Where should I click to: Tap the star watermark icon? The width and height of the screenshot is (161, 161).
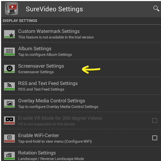pyautogui.click(x=9, y=34)
